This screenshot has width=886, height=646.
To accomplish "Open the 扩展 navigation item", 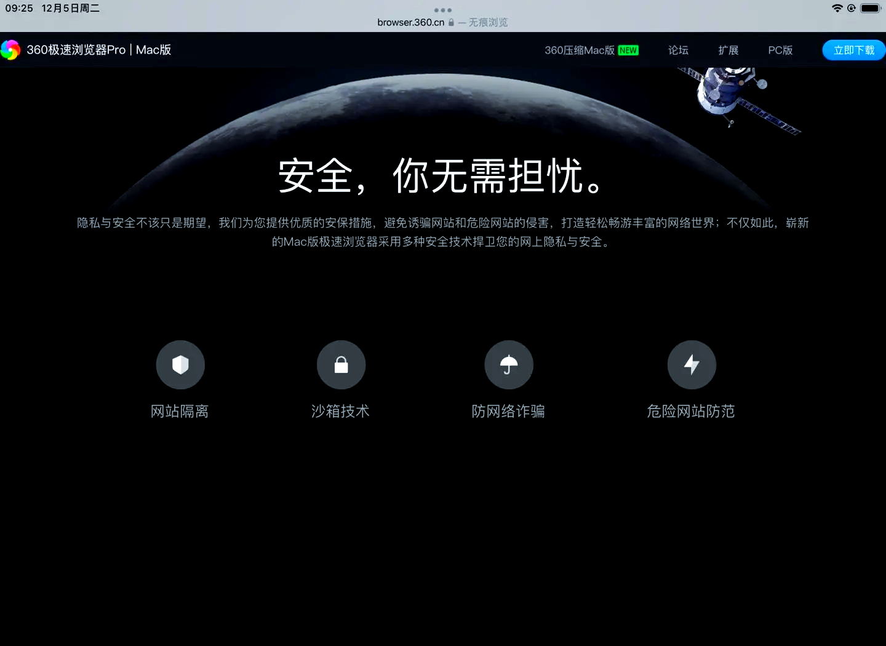I will (x=728, y=50).
